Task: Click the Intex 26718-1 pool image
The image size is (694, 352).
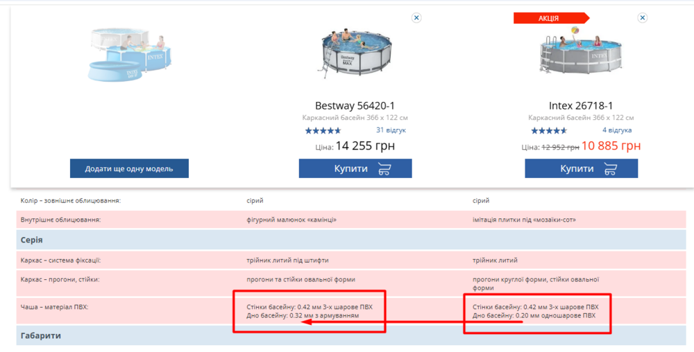Action: pos(579,50)
